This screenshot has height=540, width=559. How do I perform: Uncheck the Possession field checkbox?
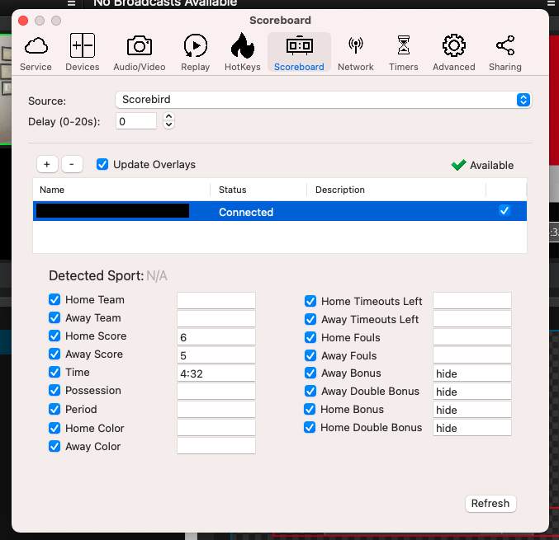coord(54,391)
